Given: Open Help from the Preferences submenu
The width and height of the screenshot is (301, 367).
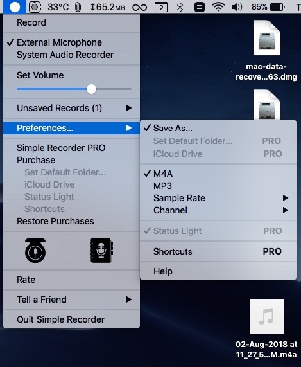Looking at the screenshot, I should click(x=218, y=271).
